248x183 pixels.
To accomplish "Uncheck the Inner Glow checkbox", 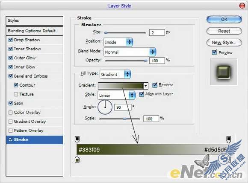I will 10,67.
